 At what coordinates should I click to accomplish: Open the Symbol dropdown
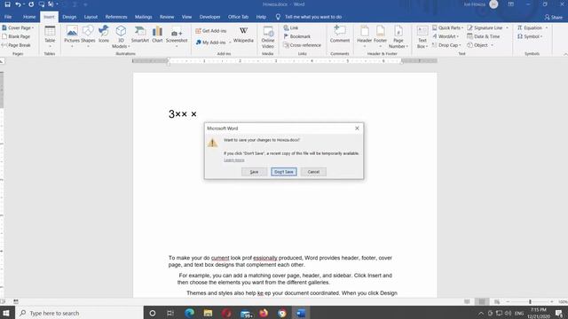coord(530,36)
